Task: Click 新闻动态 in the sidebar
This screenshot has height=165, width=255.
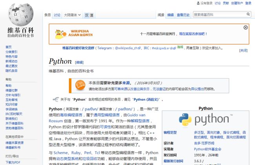Action: (11, 61)
